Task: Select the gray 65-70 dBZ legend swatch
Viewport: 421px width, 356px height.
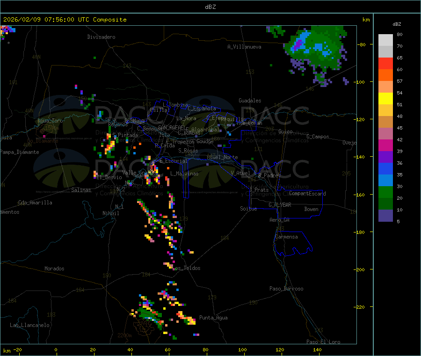Action: 385,52
